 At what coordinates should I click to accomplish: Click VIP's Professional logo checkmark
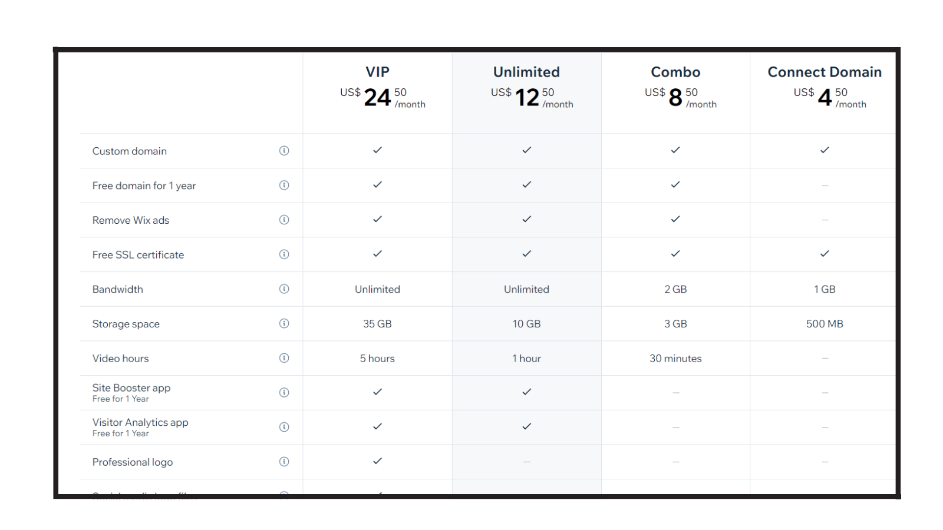click(x=377, y=461)
